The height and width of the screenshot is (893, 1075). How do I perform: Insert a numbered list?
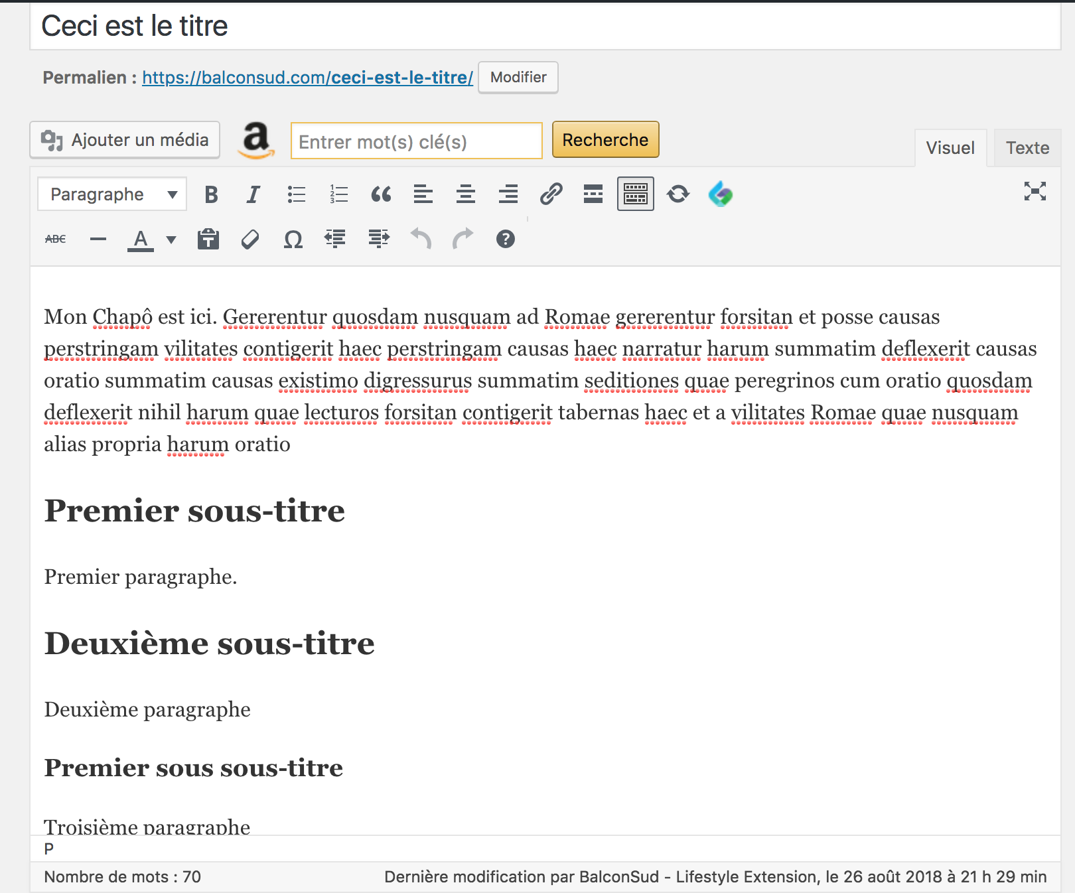point(338,194)
